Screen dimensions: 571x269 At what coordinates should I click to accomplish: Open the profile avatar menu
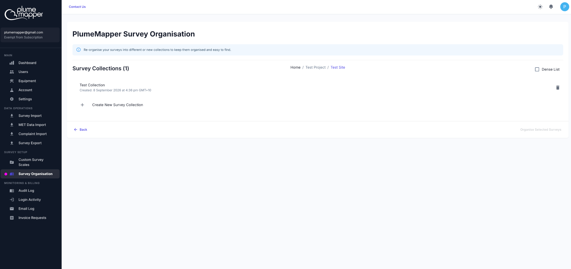pyautogui.click(x=565, y=7)
